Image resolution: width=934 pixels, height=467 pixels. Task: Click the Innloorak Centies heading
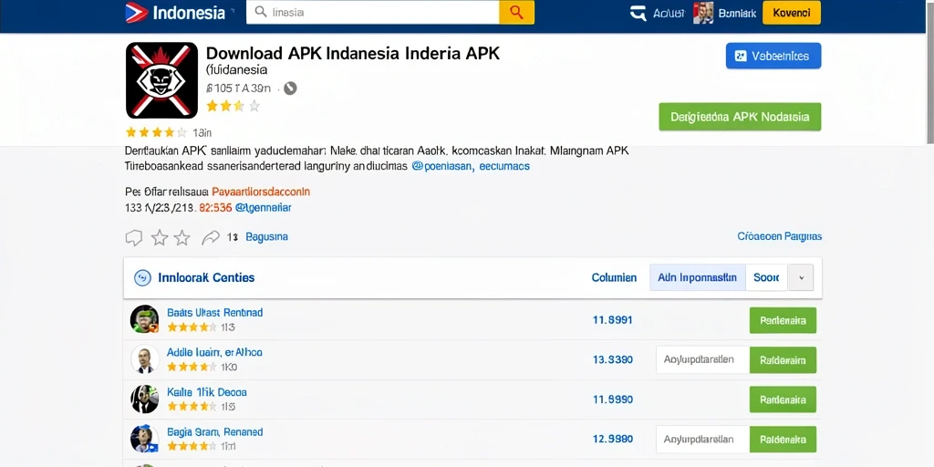point(206,277)
